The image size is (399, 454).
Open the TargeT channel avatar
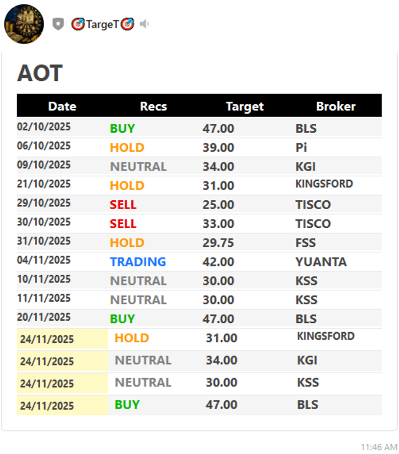(x=24, y=24)
